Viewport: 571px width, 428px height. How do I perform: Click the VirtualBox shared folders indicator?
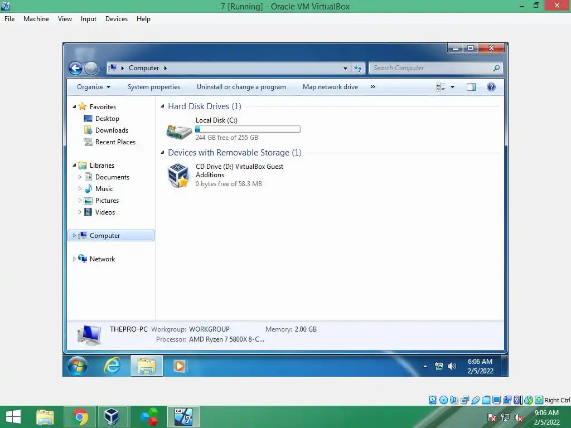[x=486, y=400]
